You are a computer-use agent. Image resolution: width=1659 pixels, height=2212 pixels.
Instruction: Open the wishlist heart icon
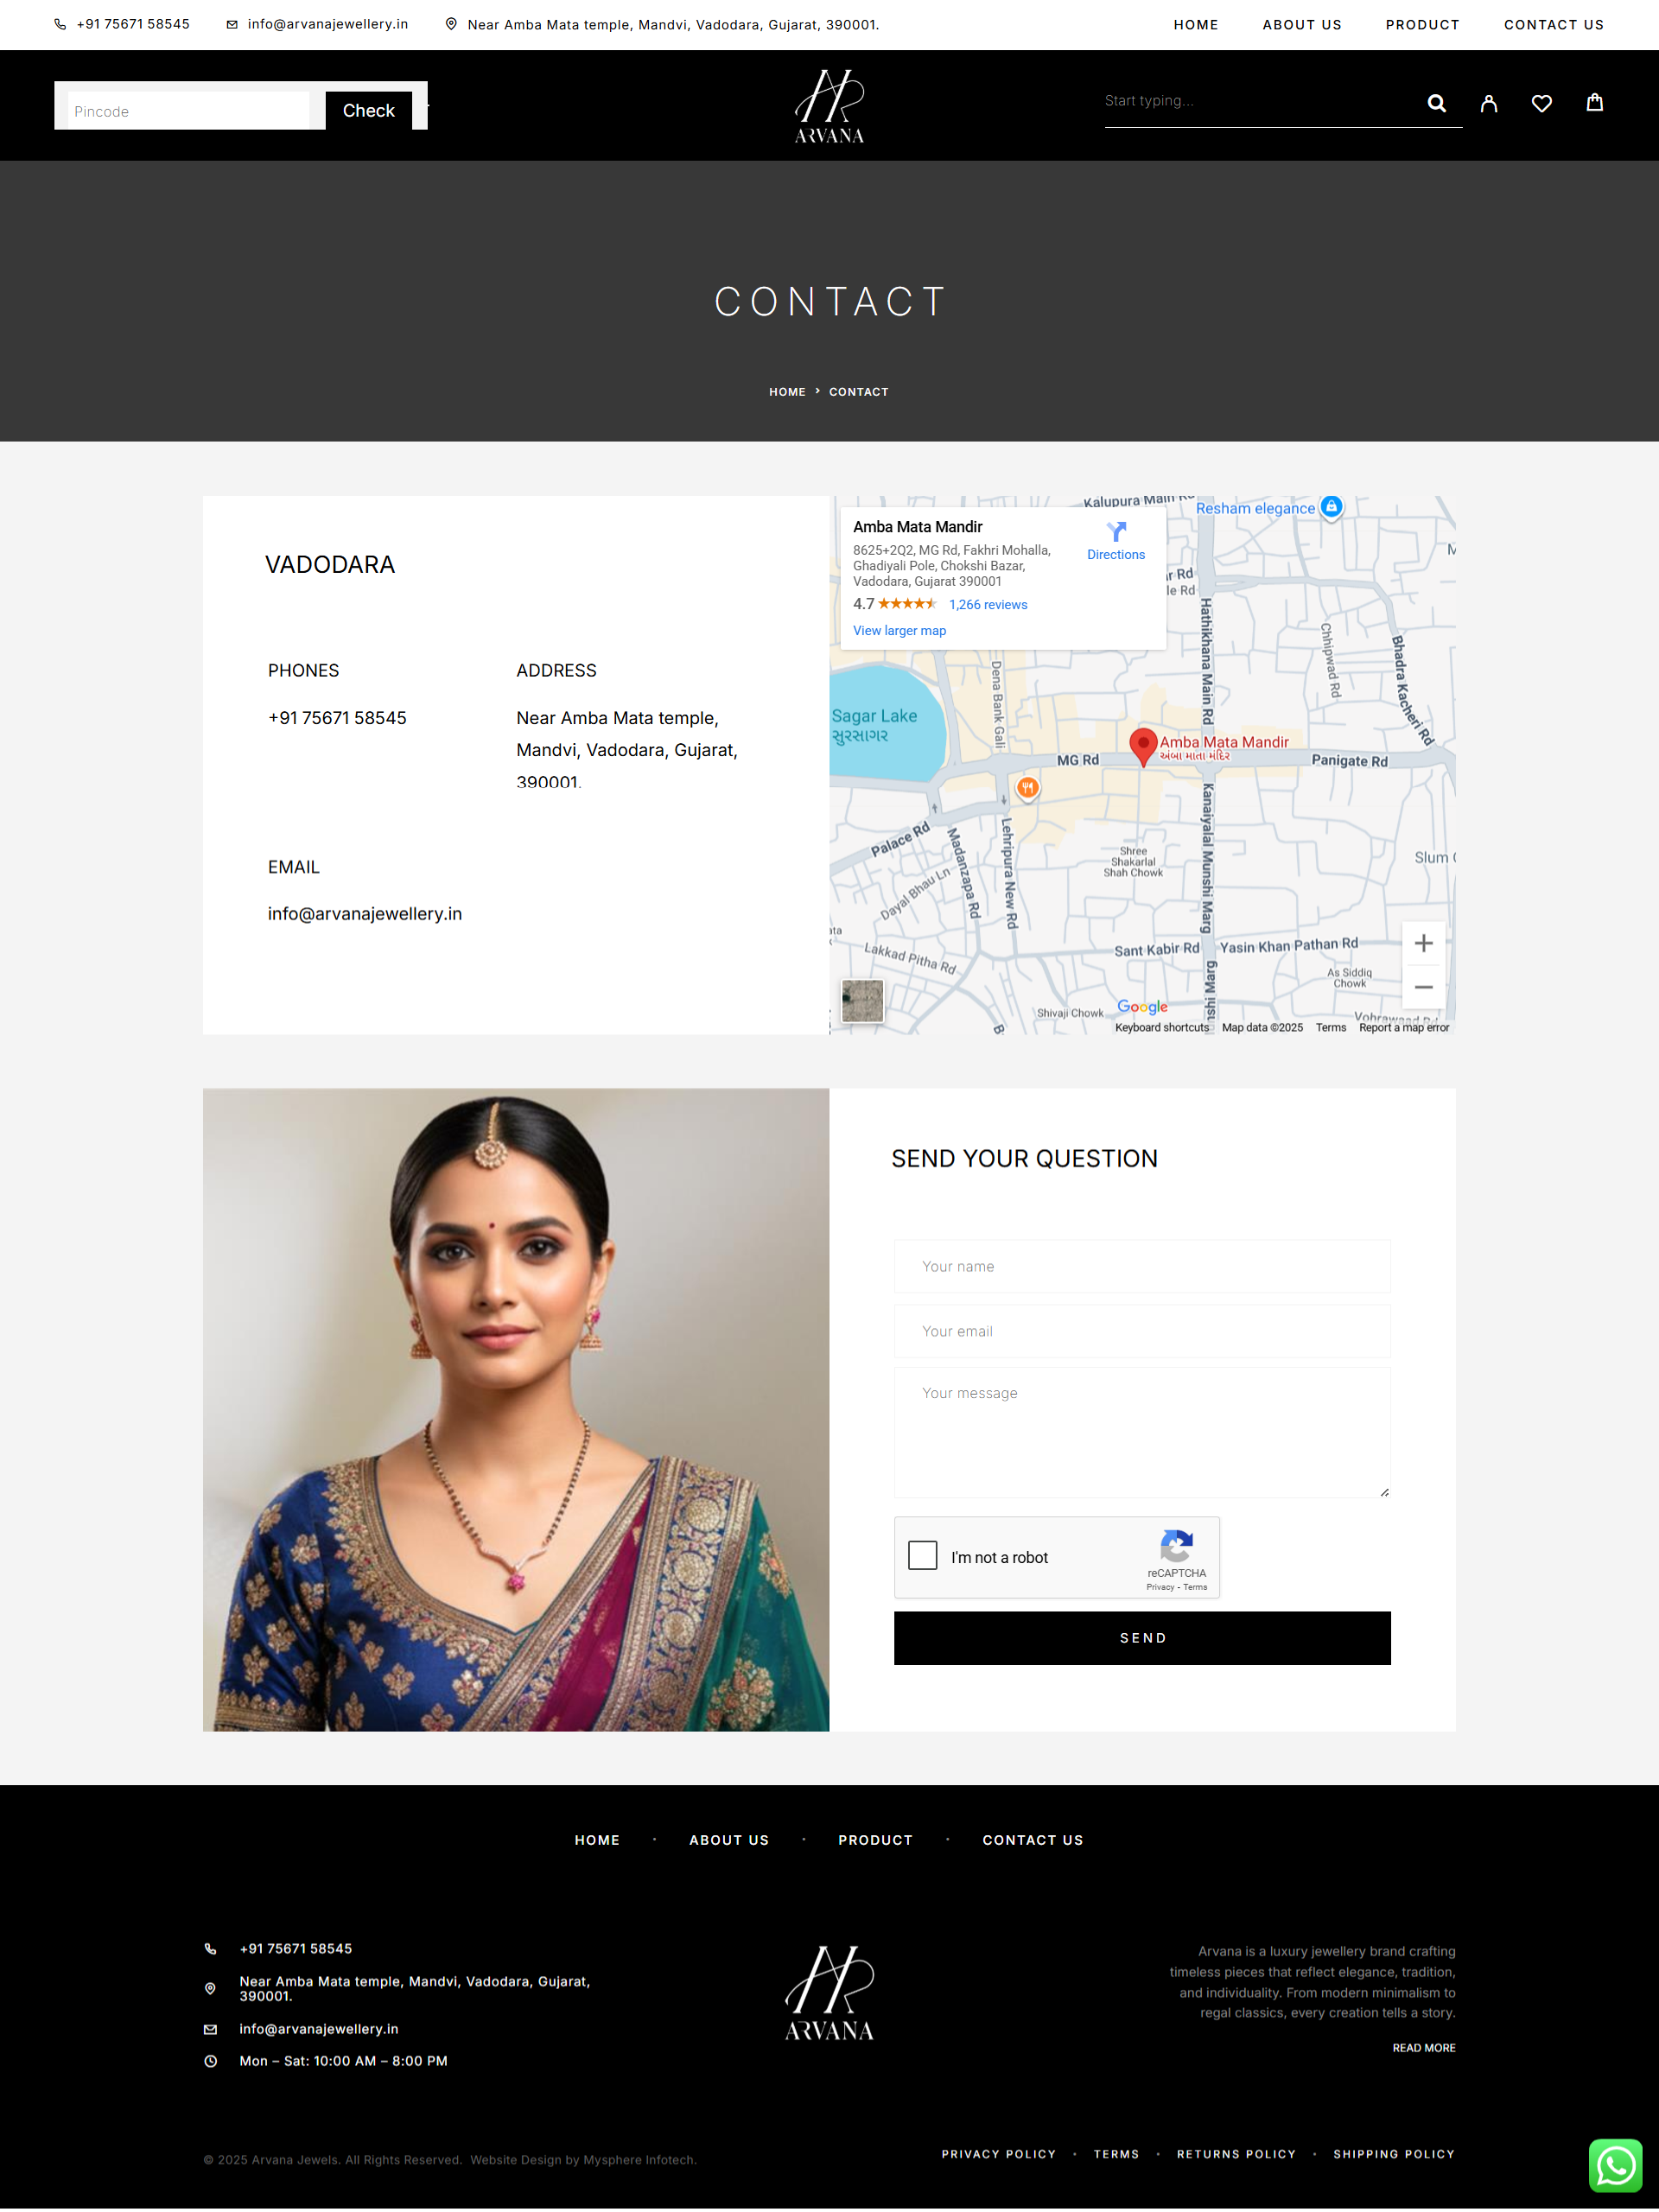[x=1542, y=103]
